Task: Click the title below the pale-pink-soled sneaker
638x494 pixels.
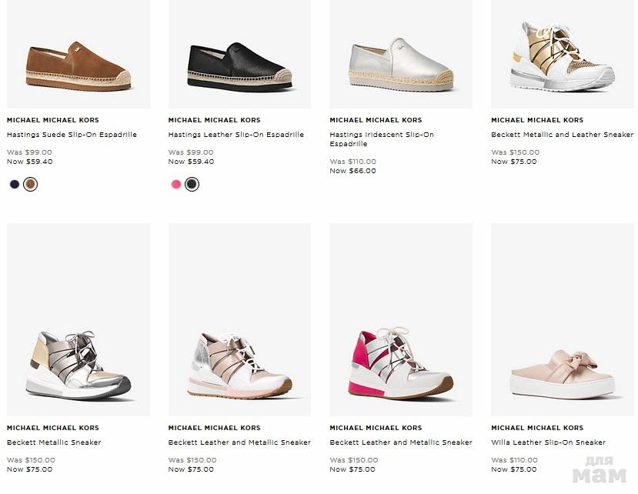Action: (x=239, y=442)
